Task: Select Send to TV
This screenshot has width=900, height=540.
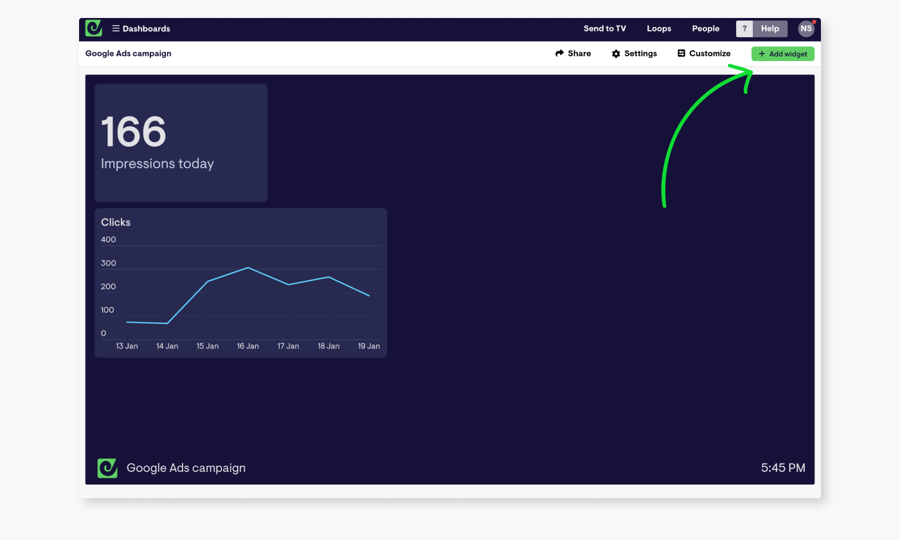Action: coord(604,28)
